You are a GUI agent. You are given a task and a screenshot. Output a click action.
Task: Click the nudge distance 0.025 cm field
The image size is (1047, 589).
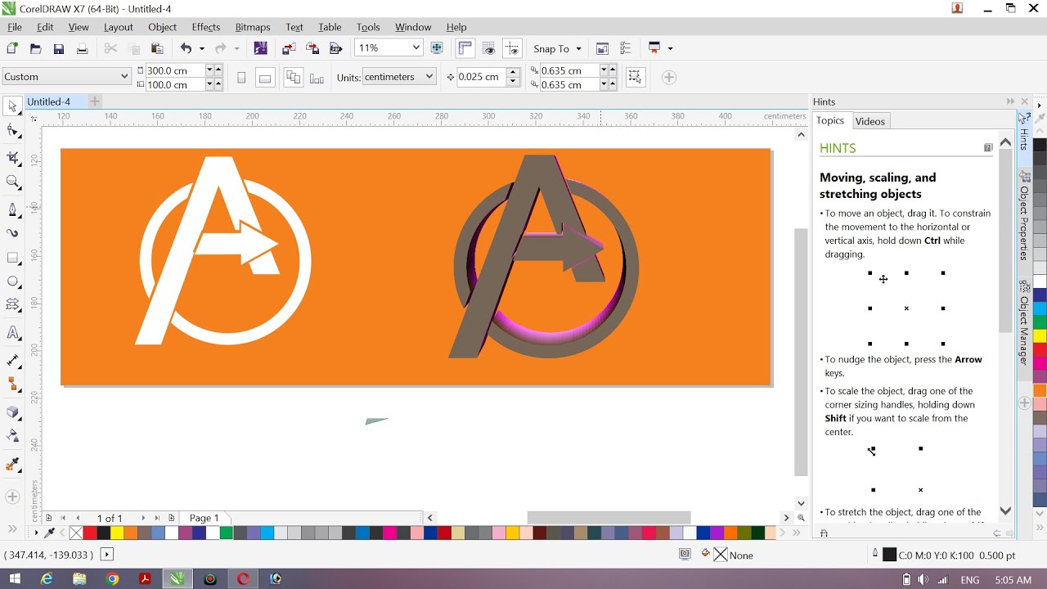pos(482,77)
